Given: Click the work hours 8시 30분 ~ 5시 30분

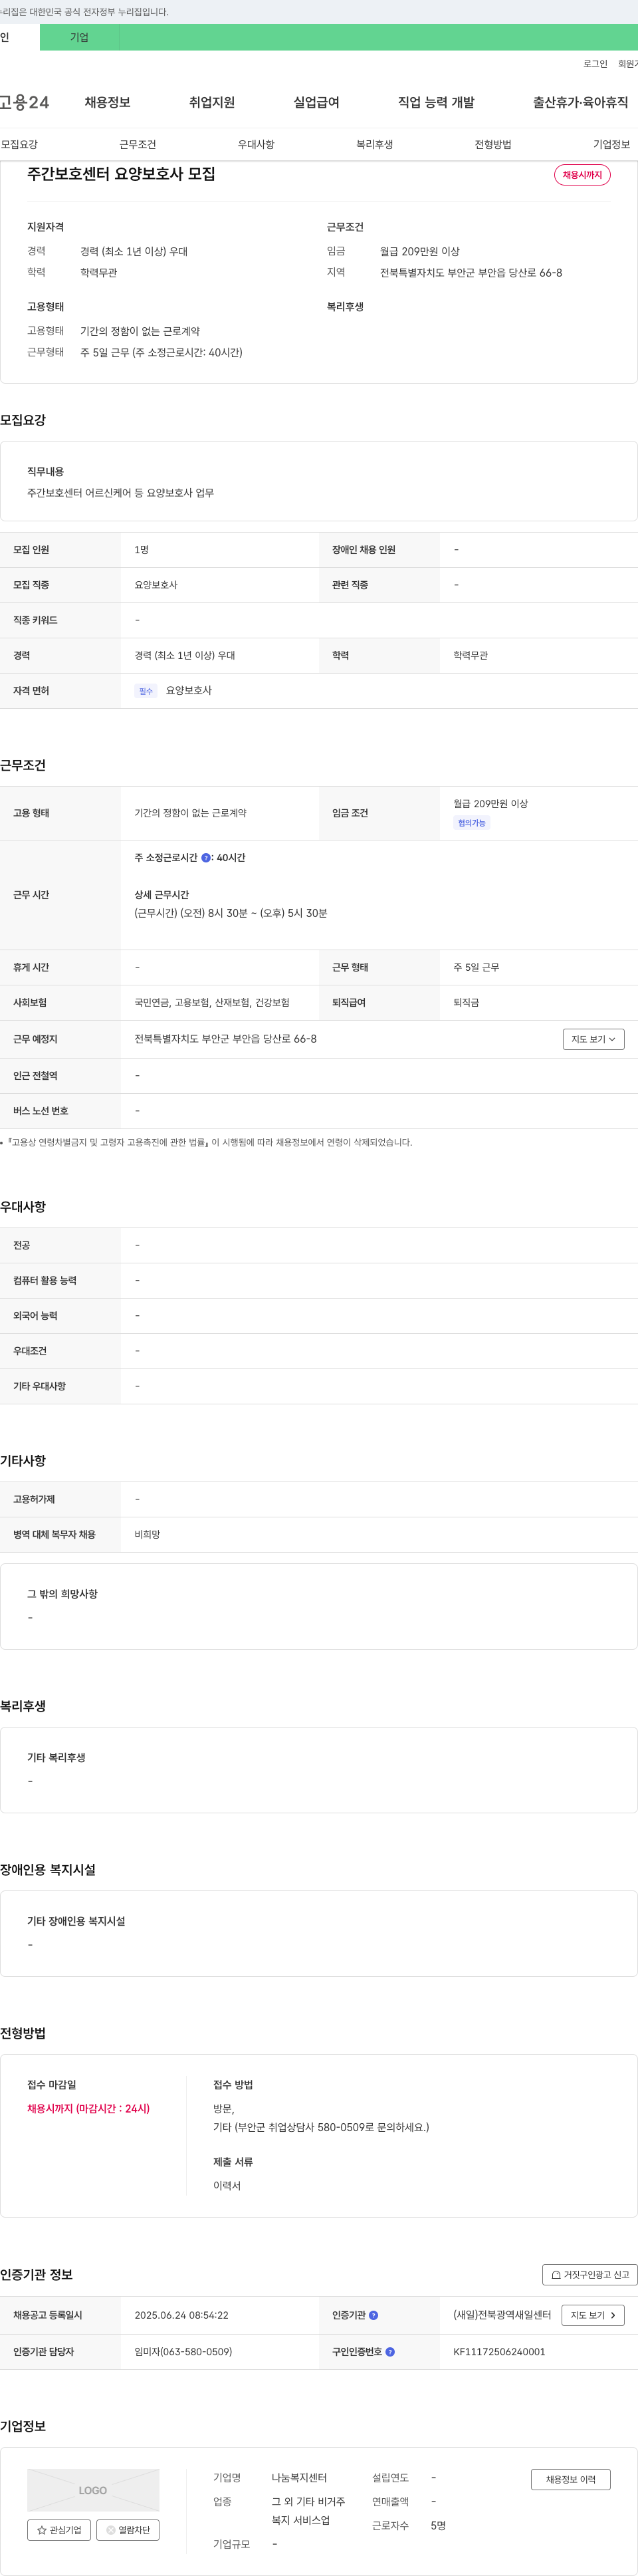Looking at the screenshot, I should pyautogui.click(x=231, y=913).
